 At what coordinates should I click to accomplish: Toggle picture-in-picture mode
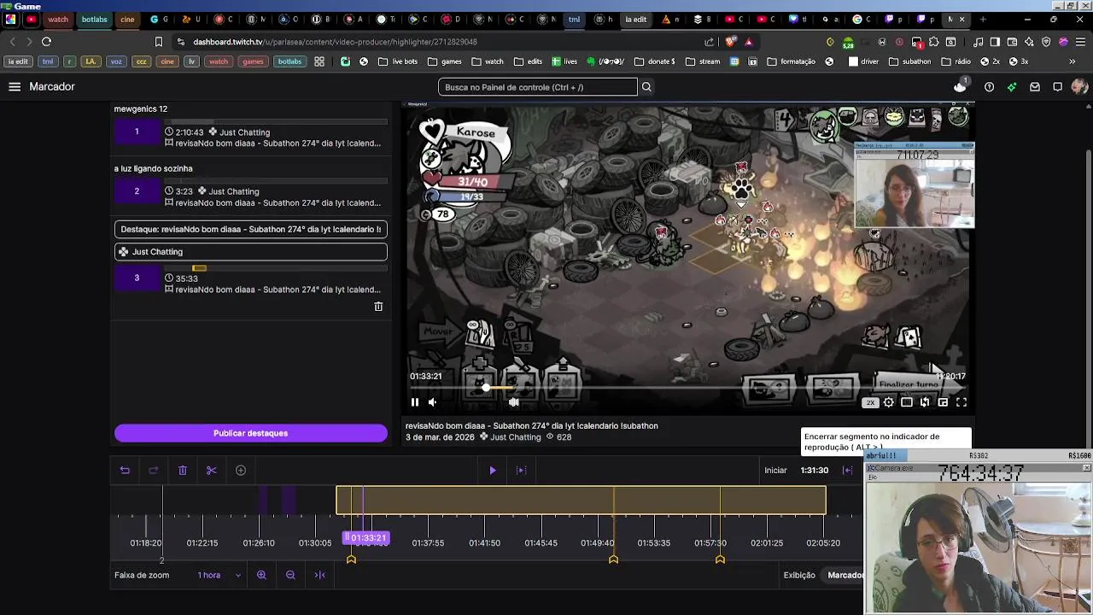(x=943, y=402)
